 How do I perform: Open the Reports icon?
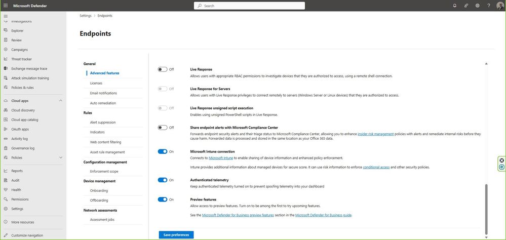coord(6,171)
